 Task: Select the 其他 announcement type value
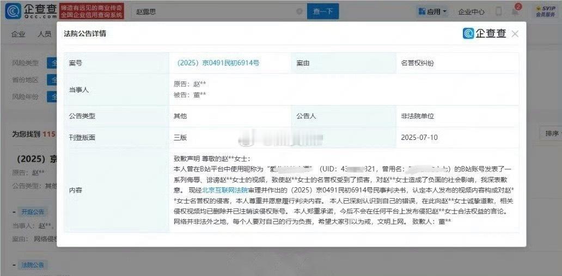coord(180,116)
